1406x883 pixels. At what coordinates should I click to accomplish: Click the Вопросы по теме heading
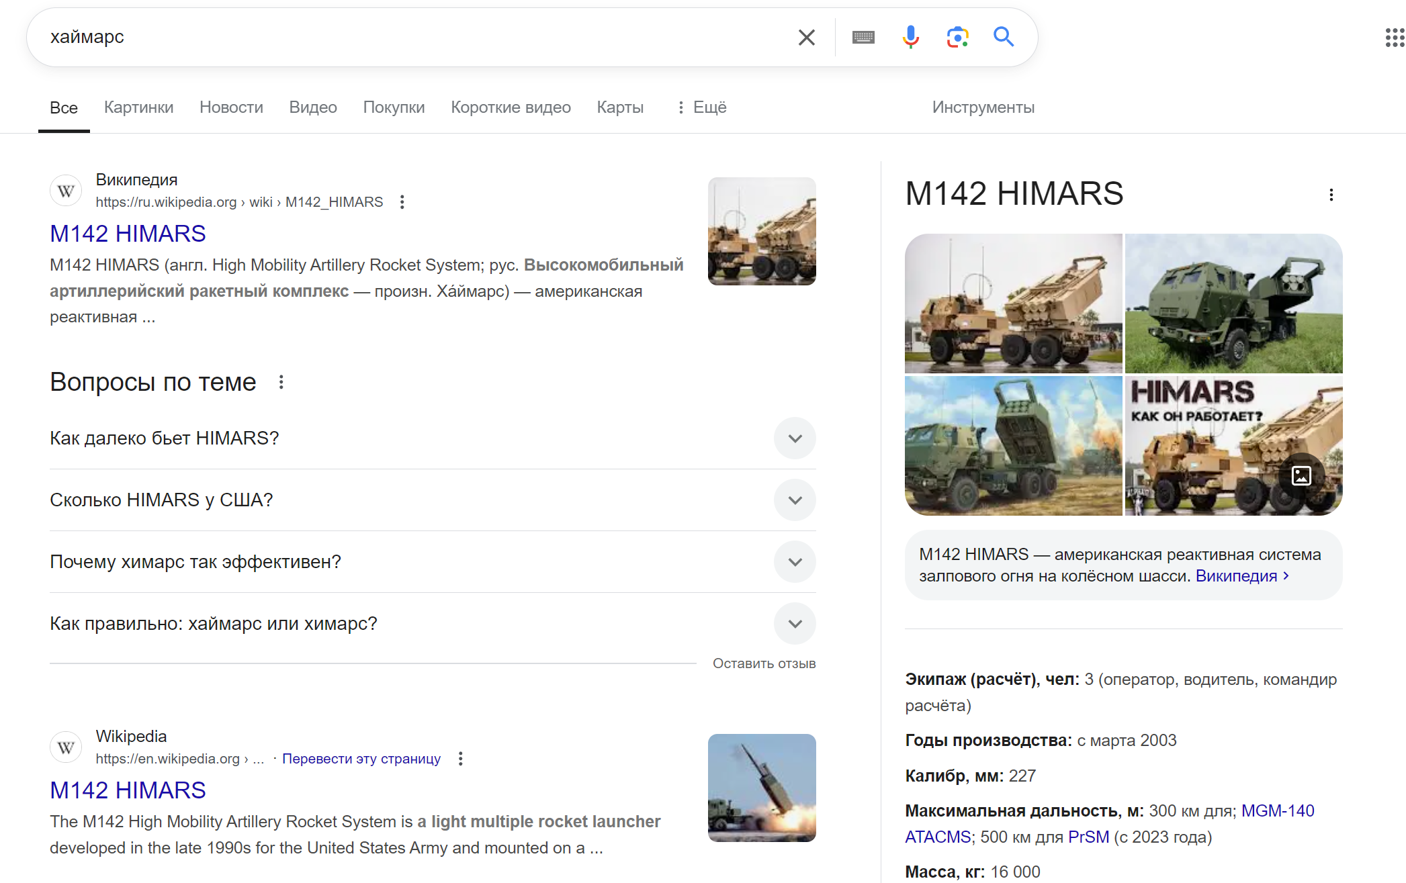(153, 382)
